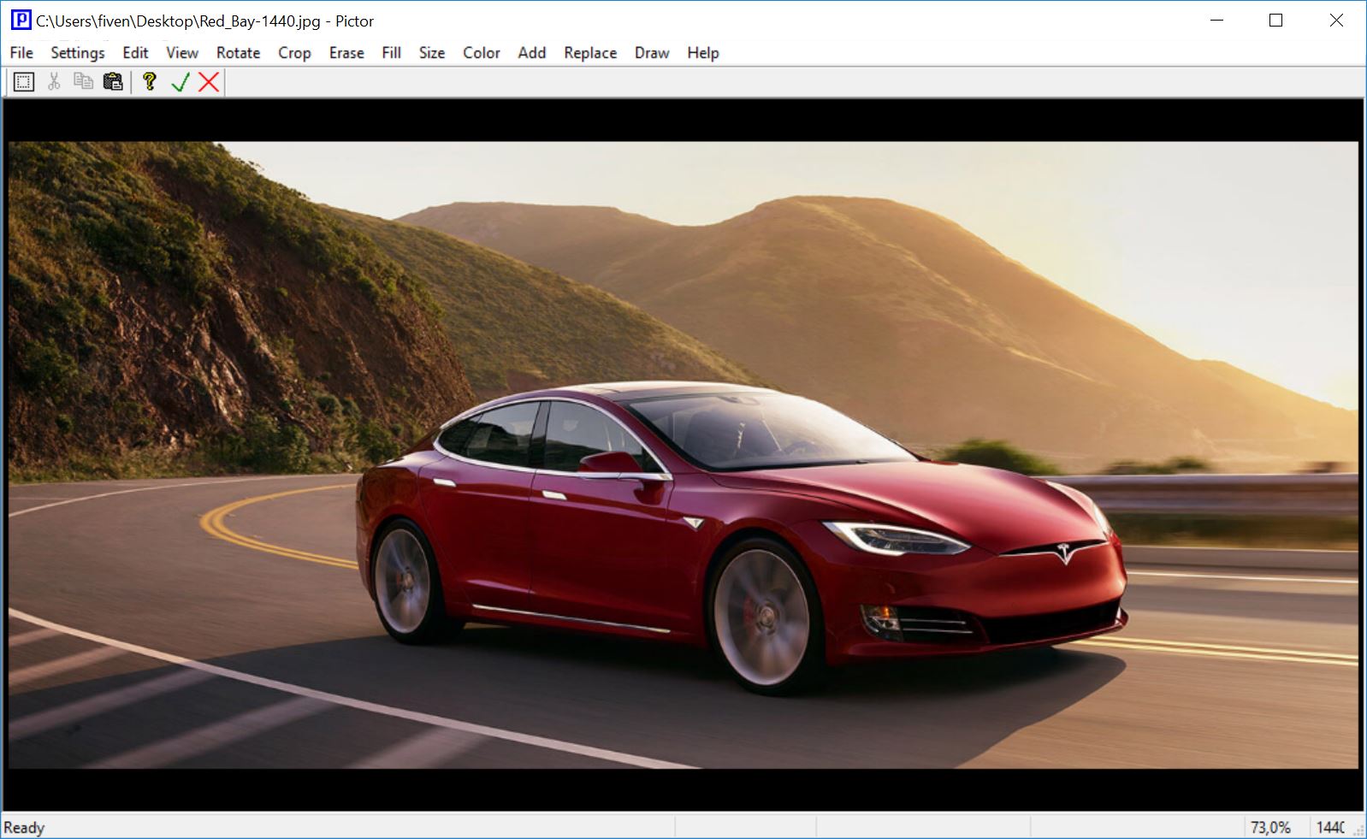Viewport: 1367px width, 839px height.
Task: Click the Copy icon in the toolbar
Action: pos(83,82)
